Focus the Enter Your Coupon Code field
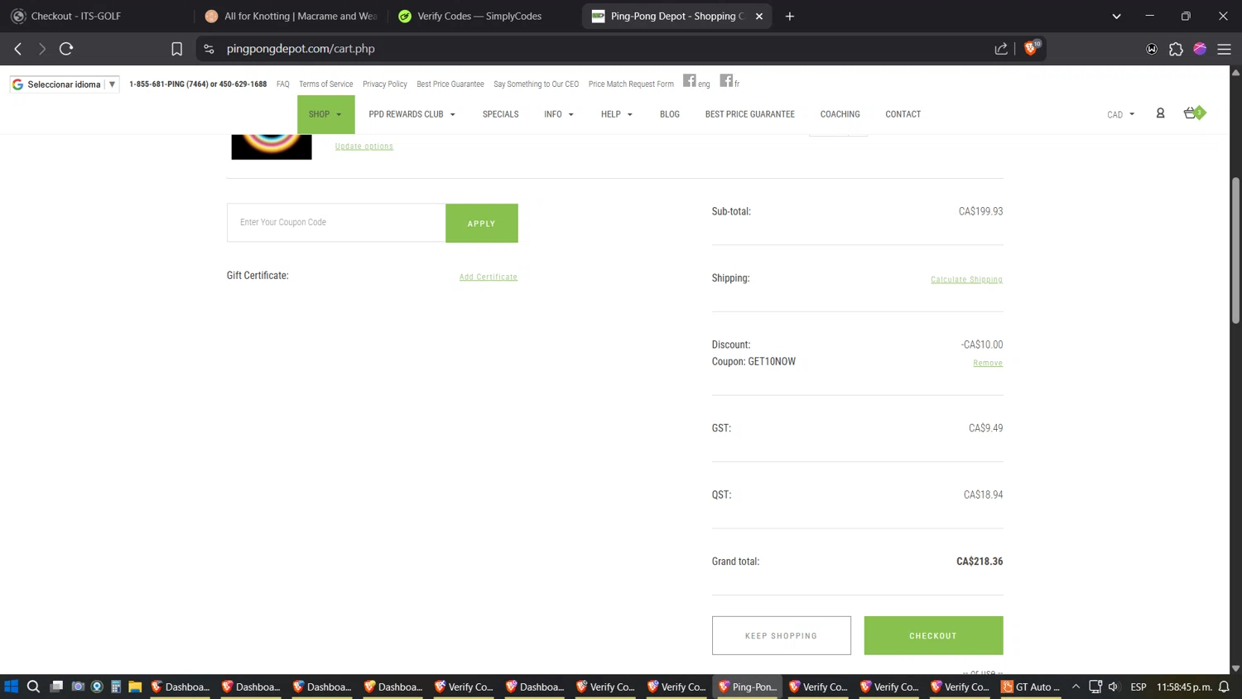 (x=336, y=223)
